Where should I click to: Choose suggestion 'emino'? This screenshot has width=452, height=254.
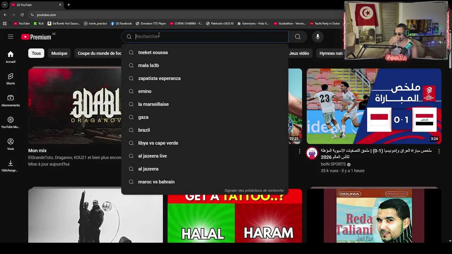205,91
